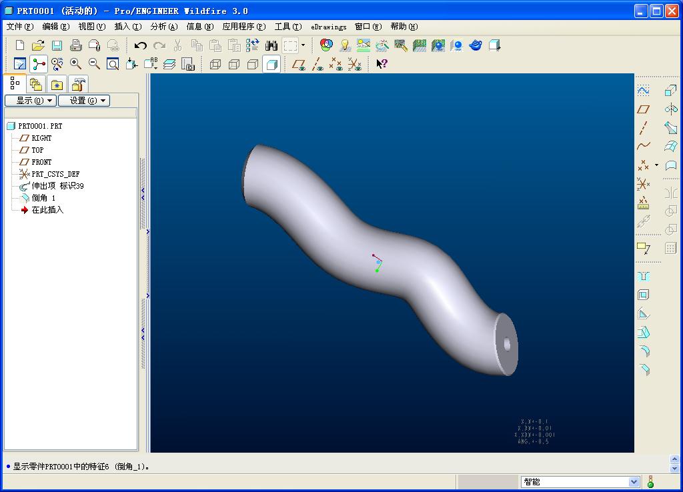Select PRT_CSYS_DEF in model tree

[55, 174]
